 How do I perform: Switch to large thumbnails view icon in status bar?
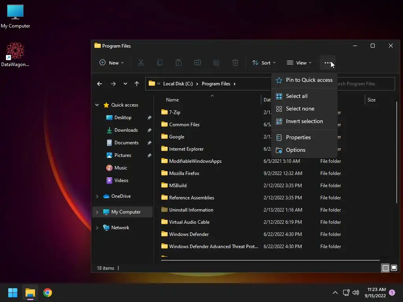[x=394, y=268]
